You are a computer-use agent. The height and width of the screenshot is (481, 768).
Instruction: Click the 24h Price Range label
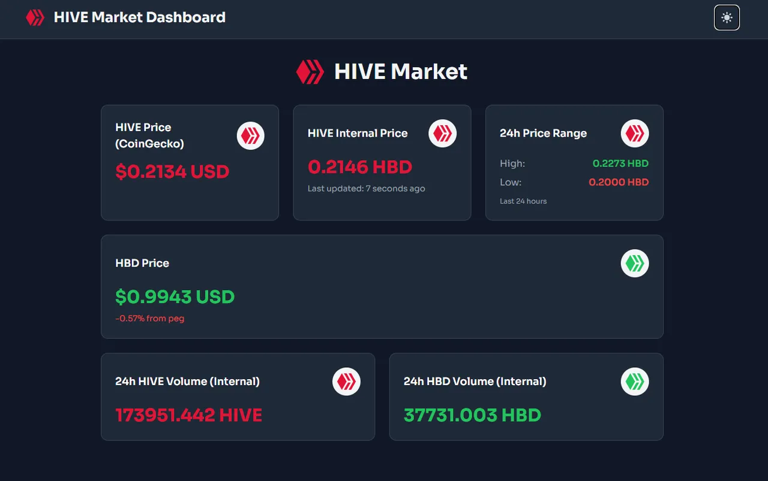[544, 133]
